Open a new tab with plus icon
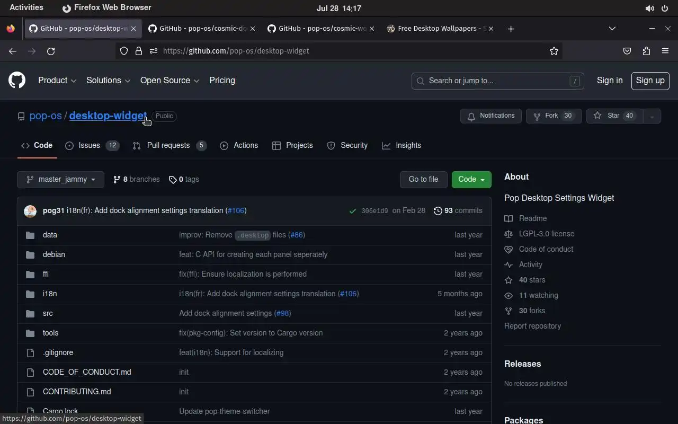 [x=511, y=29]
